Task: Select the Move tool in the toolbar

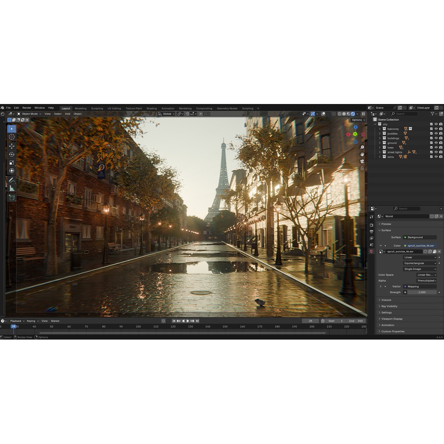Action: (12, 146)
